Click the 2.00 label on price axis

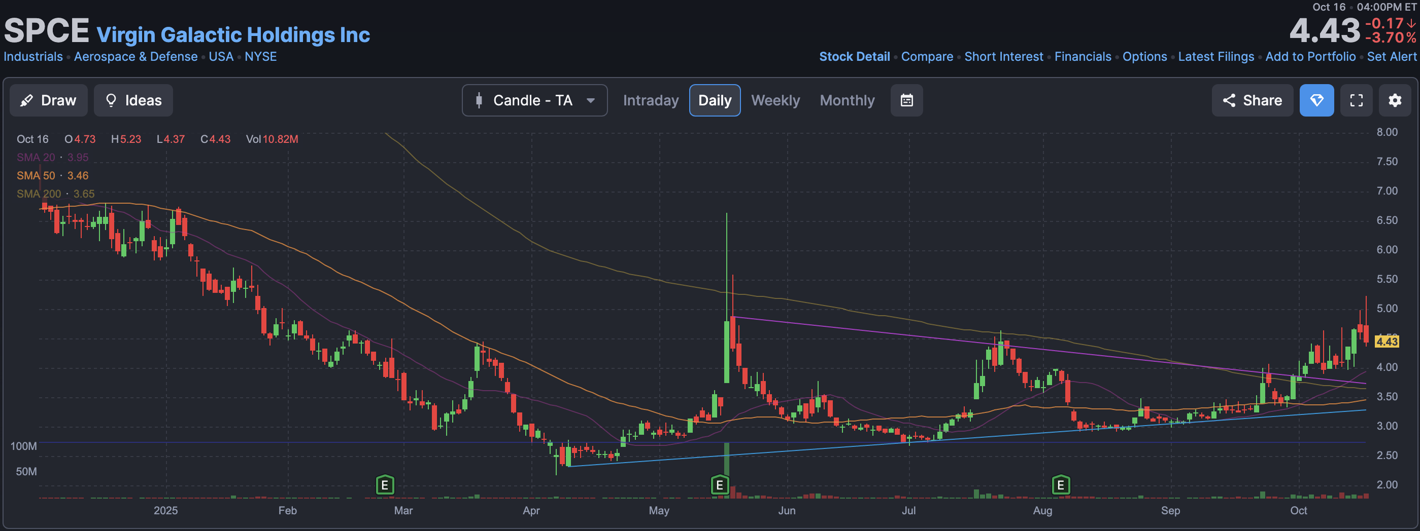click(x=1387, y=485)
